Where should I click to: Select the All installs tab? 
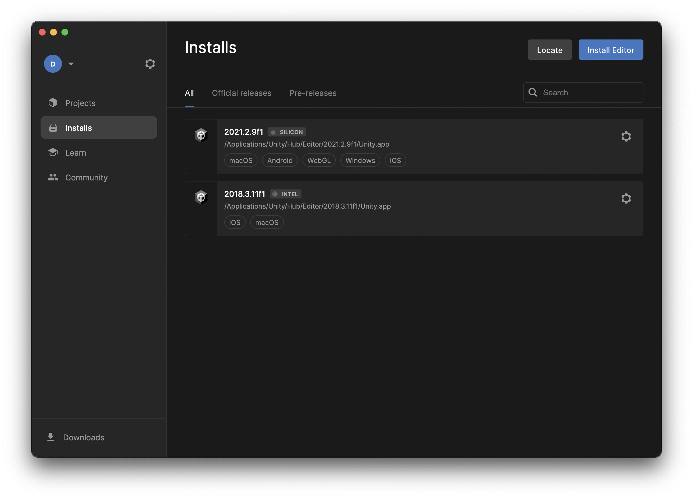pyautogui.click(x=189, y=93)
